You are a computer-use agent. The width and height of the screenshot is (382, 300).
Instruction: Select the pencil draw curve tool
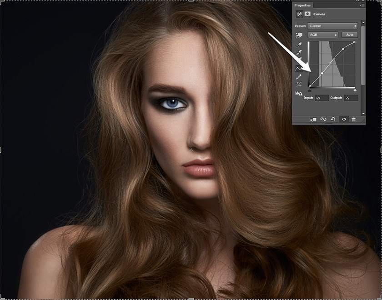299,76
